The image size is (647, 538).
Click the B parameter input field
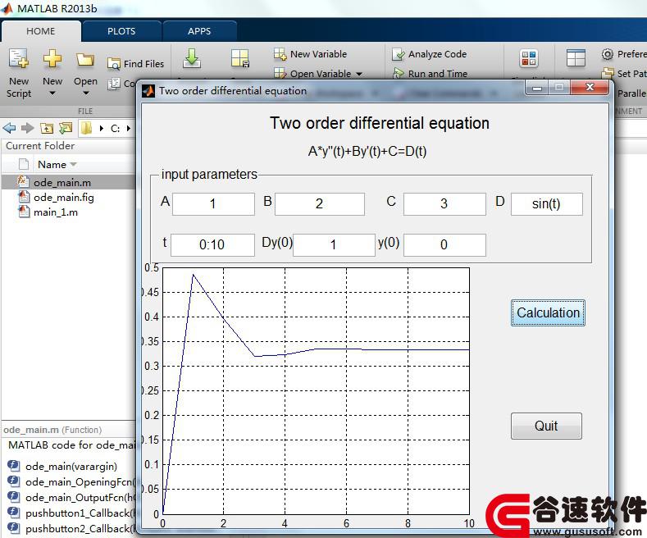click(320, 204)
